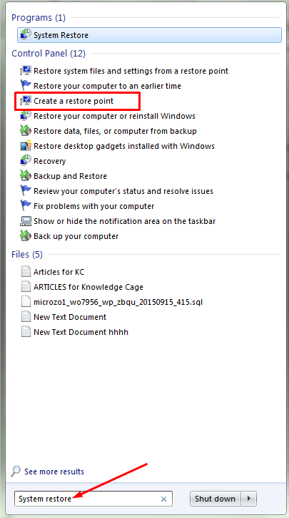The width and height of the screenshot is (289, 518).
Task: Click the Files (5) group header
Action: [27, 255]
